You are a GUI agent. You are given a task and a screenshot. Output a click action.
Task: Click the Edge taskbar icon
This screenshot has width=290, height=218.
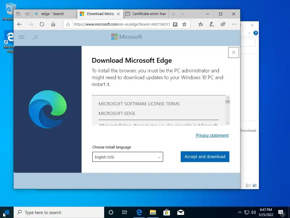pyautogui.click(x=139, y=212)
